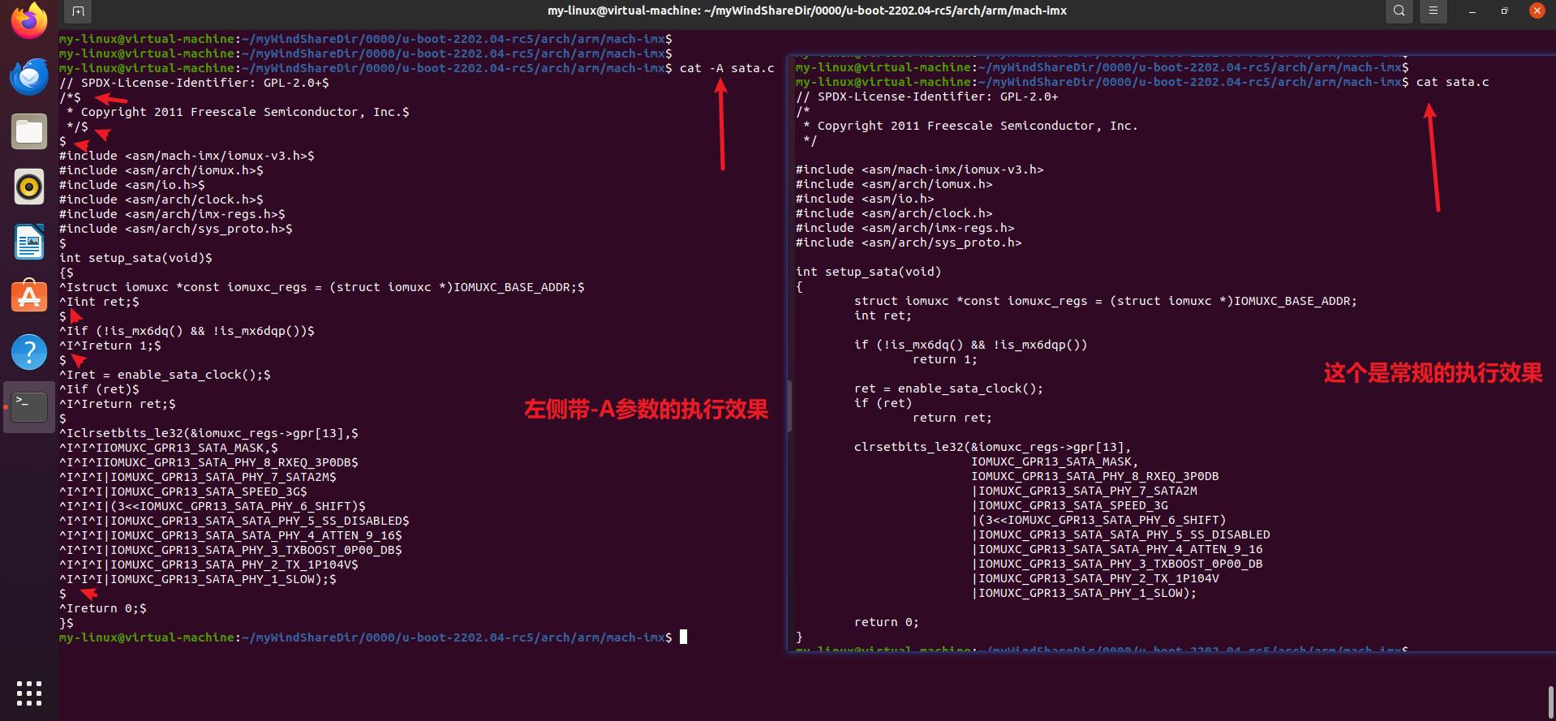1556x721 pixels.
Task: Click '* Copyright 2011 Freescale Semiconductor, Inc.$' left
Action: click(238, 112)
